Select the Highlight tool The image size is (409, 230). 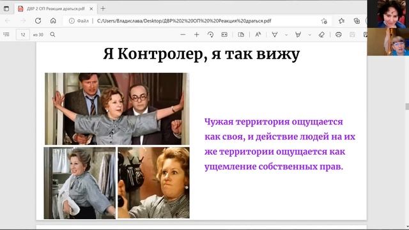pos(298,34)
